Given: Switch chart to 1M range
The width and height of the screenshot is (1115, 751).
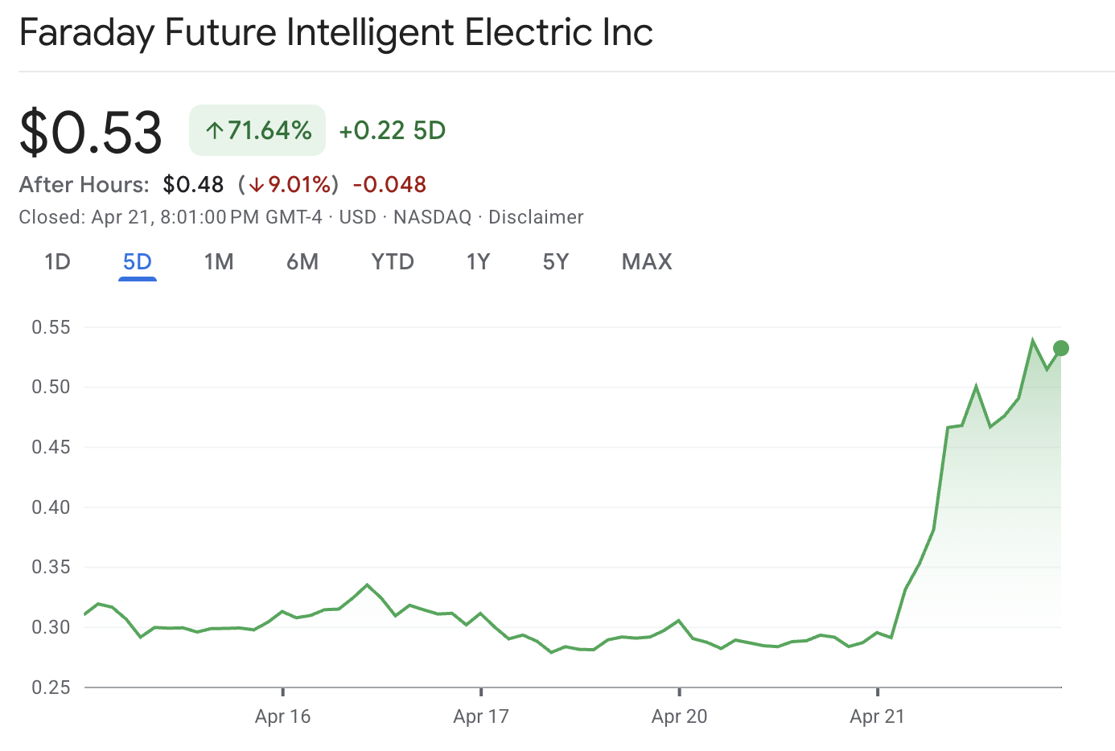Looking at the screenshot, I should coord(219,262).
